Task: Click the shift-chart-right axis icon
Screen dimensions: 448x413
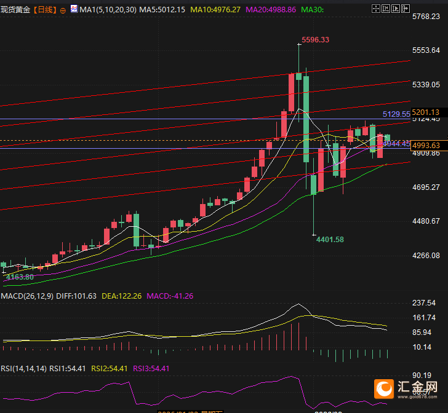Action: click(396, 9)
